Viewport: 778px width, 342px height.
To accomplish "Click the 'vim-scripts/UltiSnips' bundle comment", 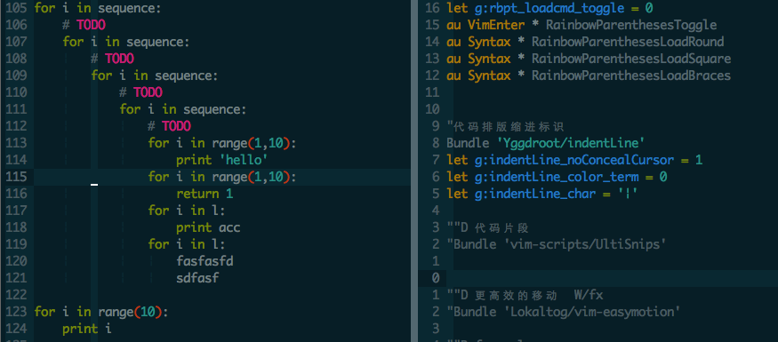I will tap(557, 244).
